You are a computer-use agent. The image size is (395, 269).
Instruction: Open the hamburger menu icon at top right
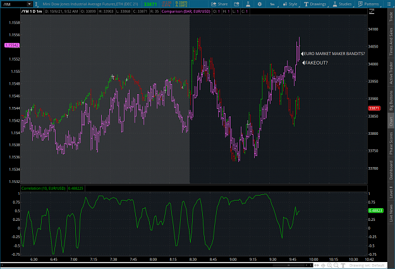[389, 4]
